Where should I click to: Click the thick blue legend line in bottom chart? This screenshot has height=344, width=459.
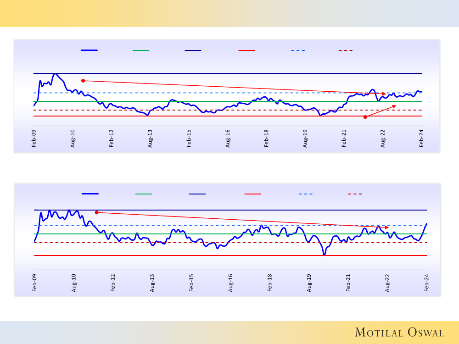coord(90,194)
